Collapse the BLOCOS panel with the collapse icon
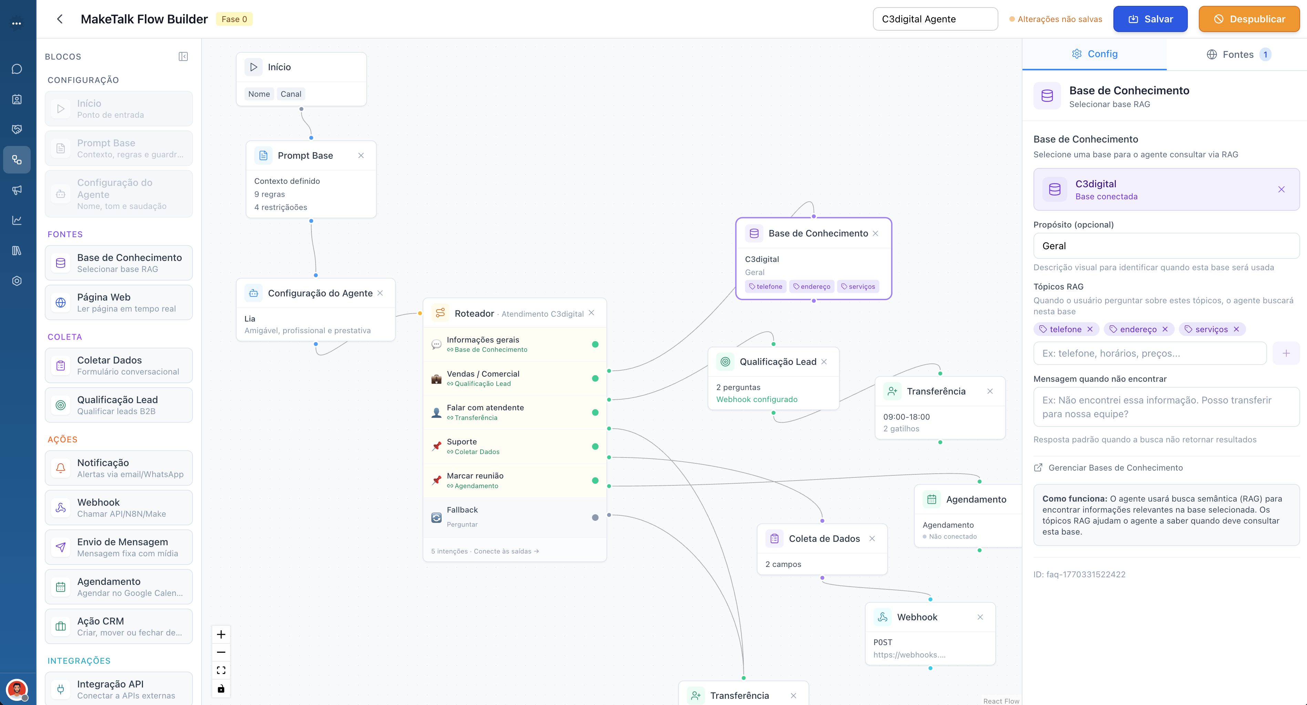1307x705 pixels. pyautogui.click(x=183, y=56)
